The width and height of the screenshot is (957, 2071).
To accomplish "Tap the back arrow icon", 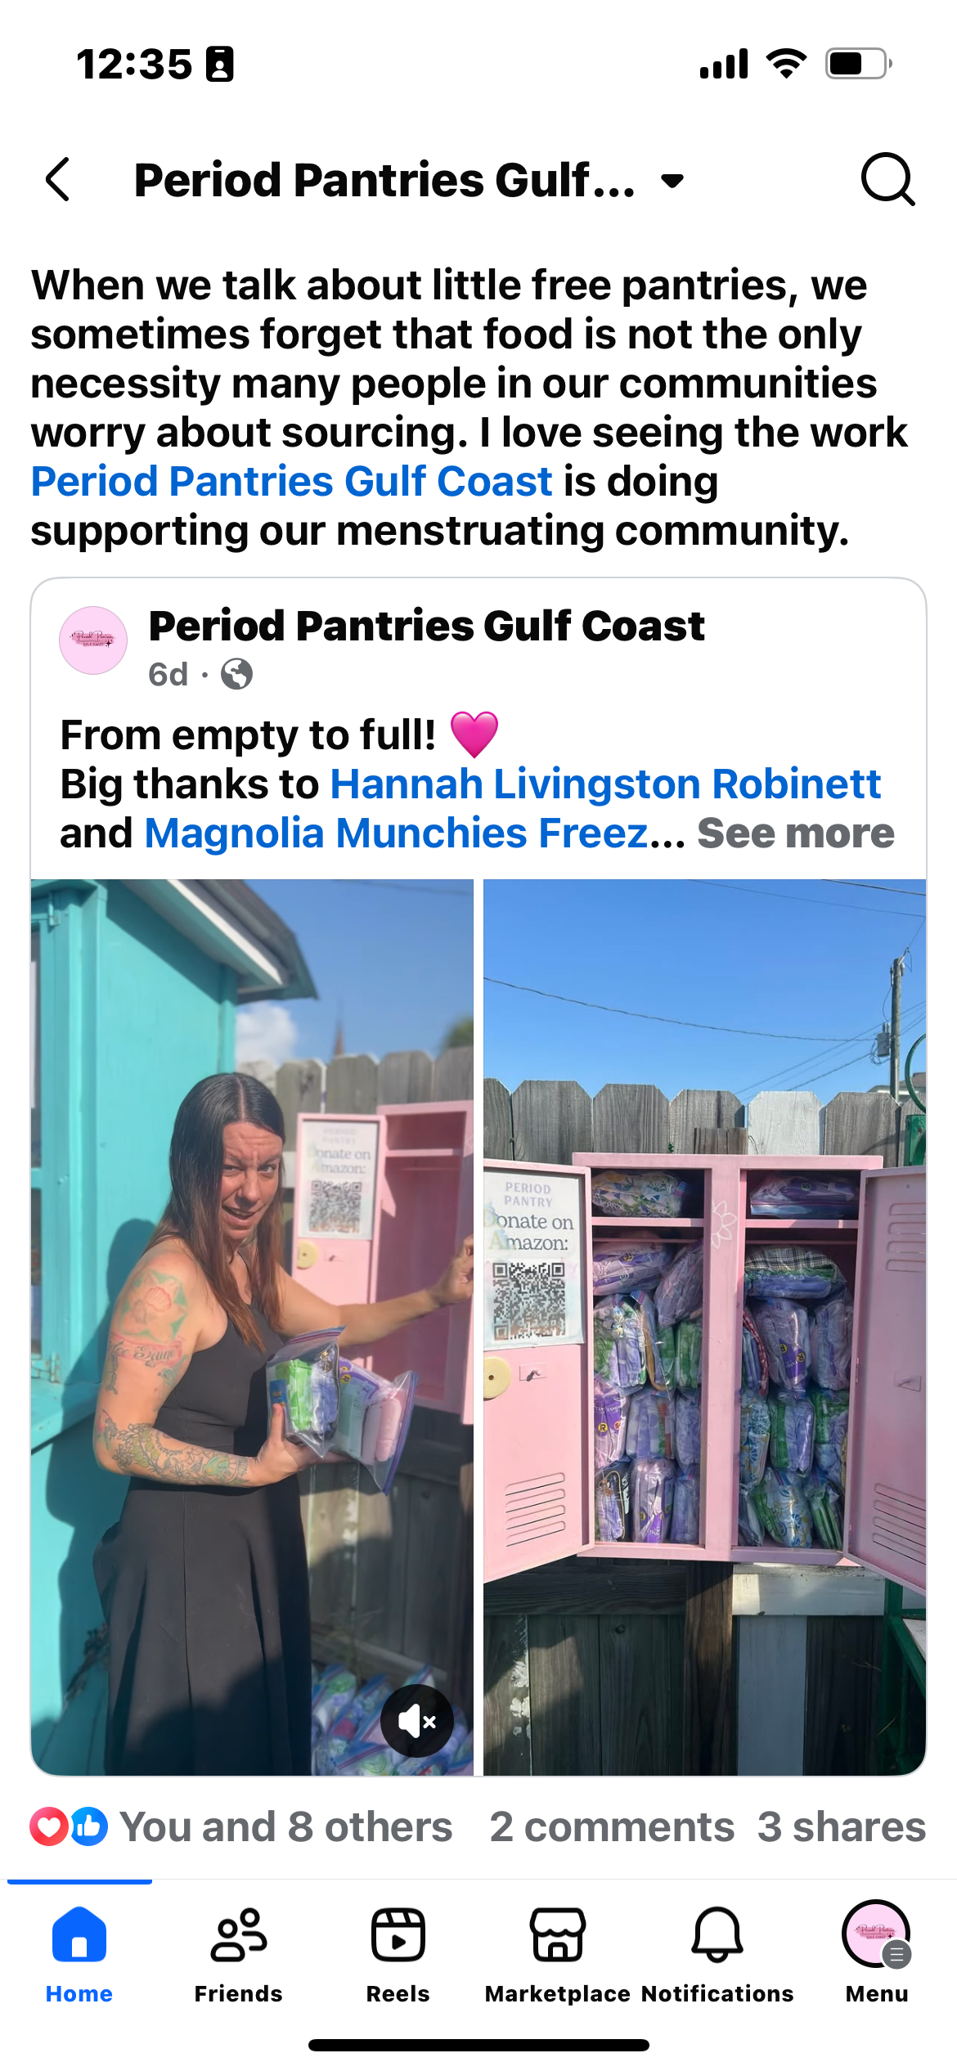I will pyautogui.click(x=57, y=179).
